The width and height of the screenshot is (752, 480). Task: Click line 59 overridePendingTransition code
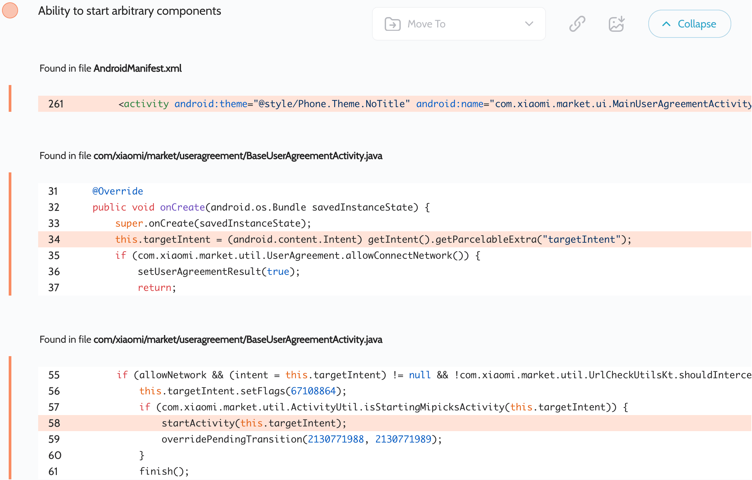pos(301,439)
